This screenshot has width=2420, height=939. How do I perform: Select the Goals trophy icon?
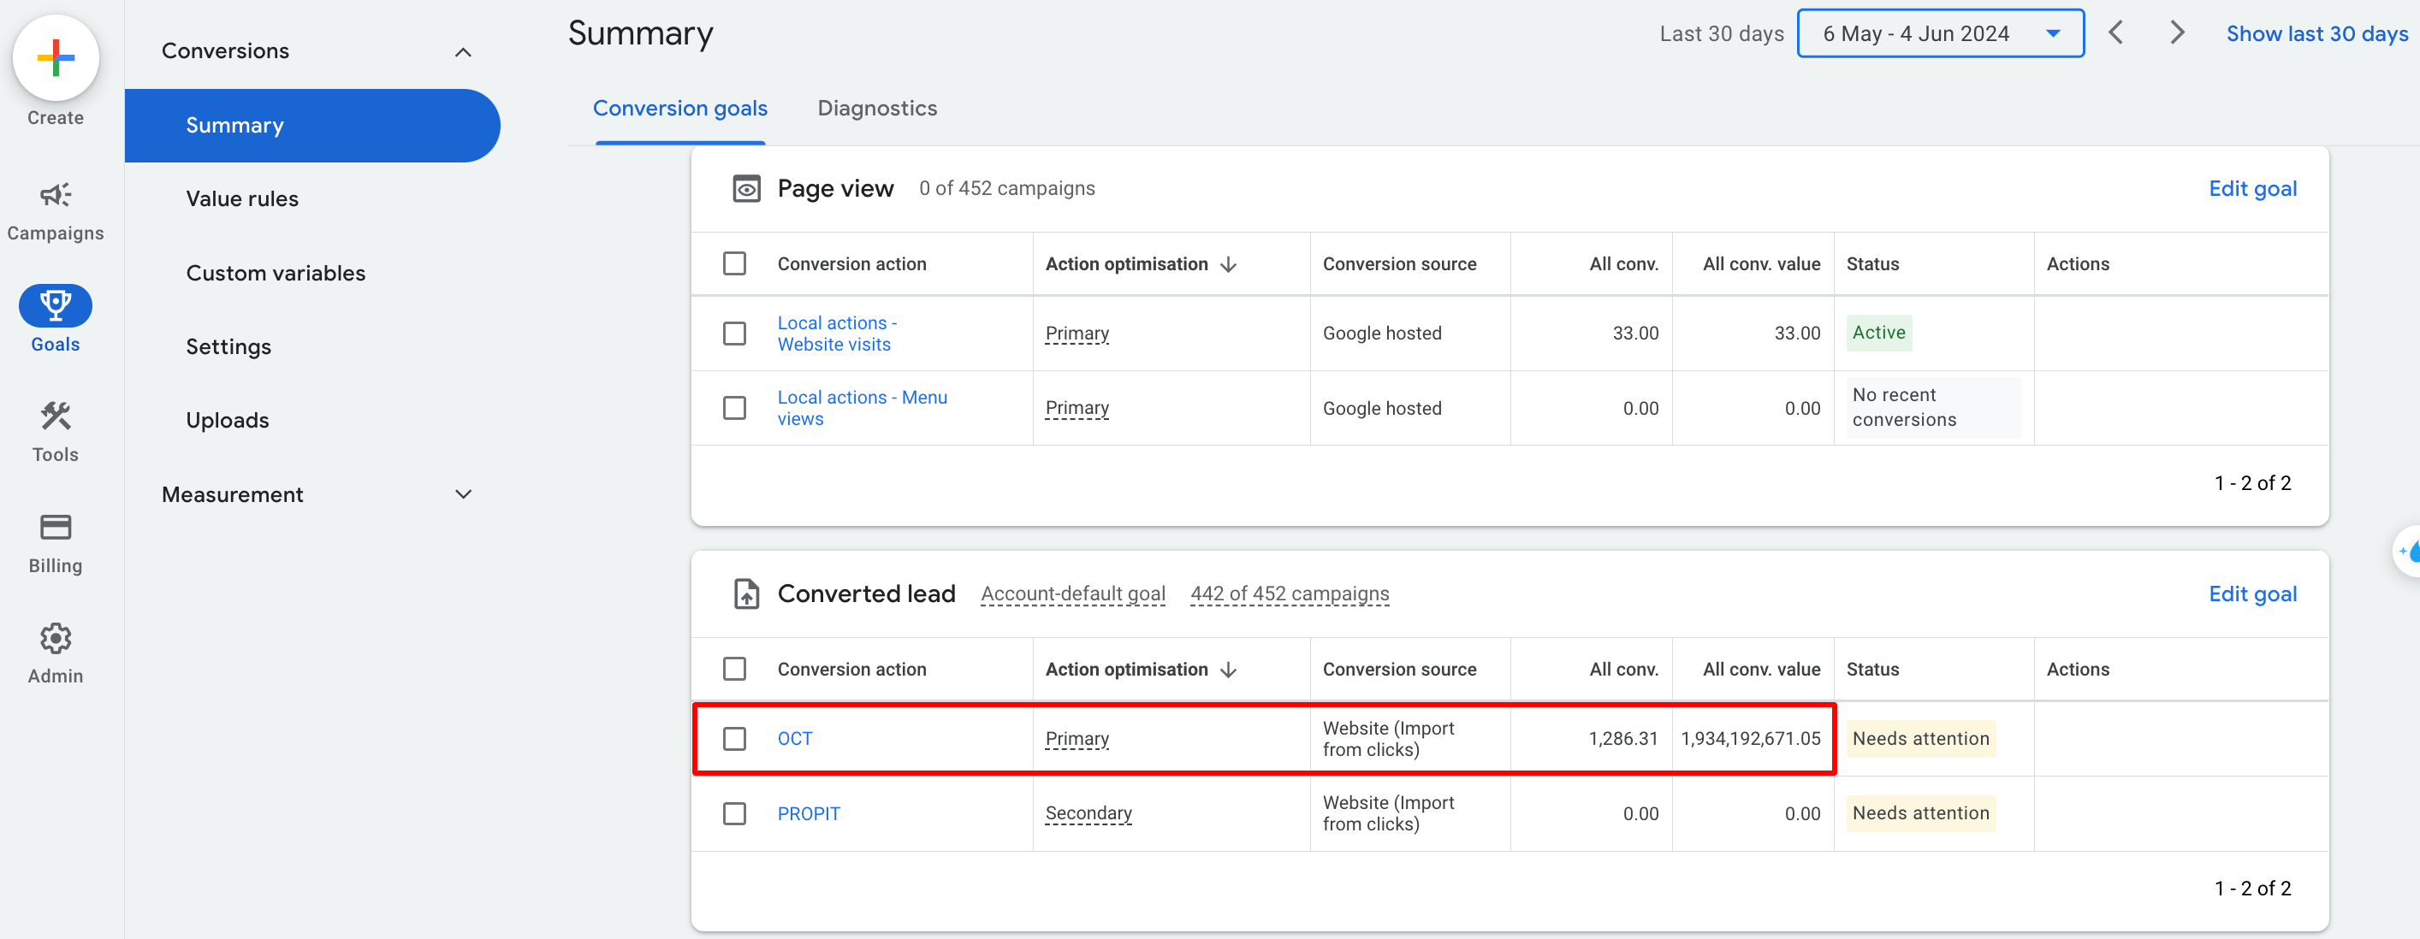coord(56,305)
